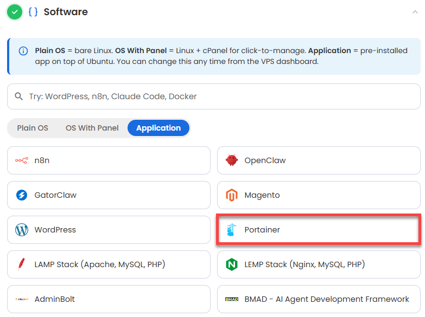Collapse the Software section chevron
This screenshot has width=425, height=317.
[415, 12]
